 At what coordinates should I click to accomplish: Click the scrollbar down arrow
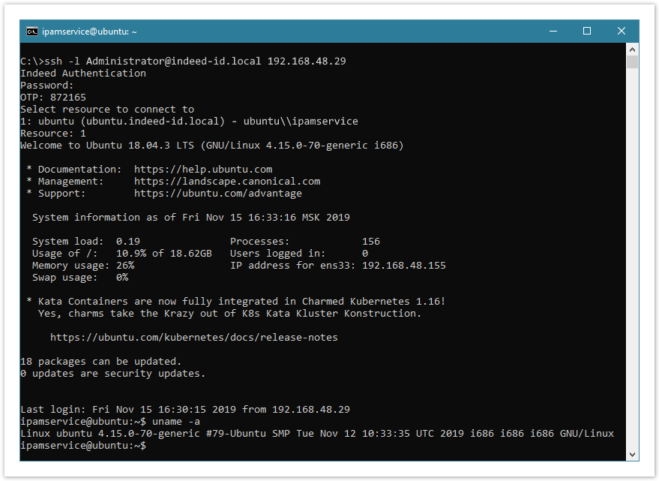633,454
